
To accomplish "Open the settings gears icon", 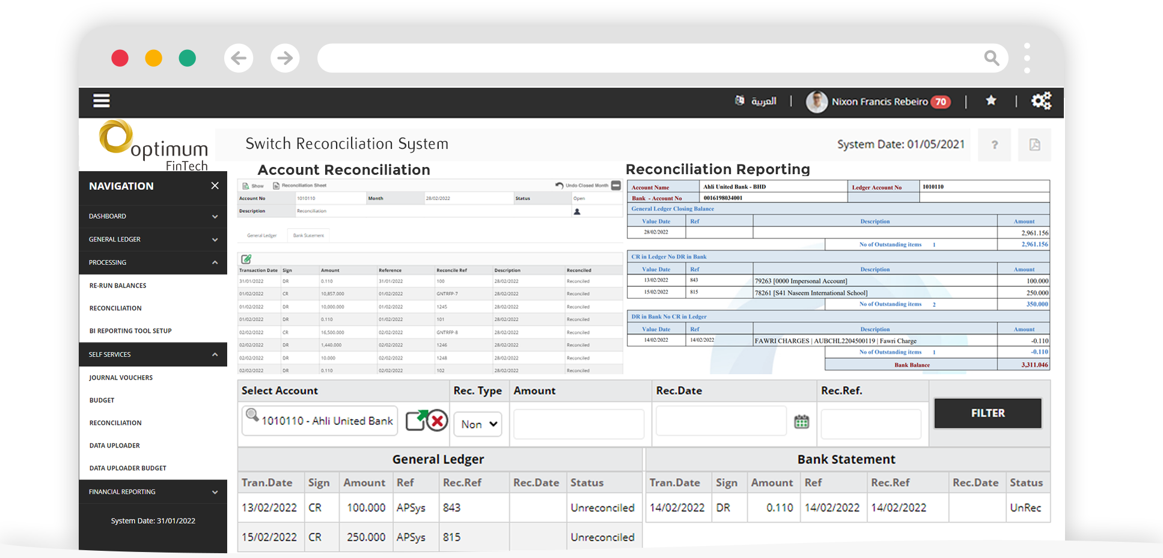I will tap(1041, 101).
